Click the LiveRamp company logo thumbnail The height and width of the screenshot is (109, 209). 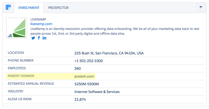click(17, 28)
